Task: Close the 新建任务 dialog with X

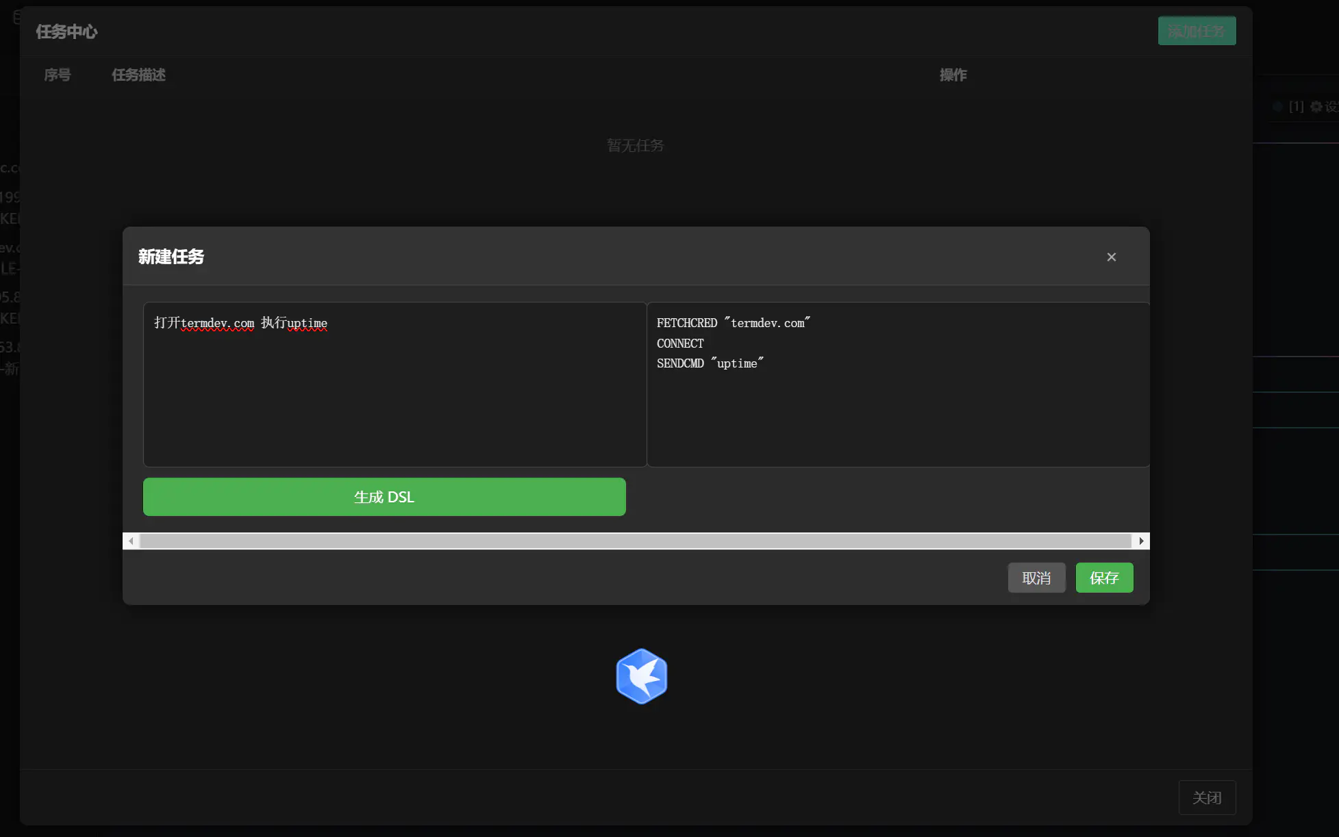Action: pyautogui.click(x=1111, y=257)
